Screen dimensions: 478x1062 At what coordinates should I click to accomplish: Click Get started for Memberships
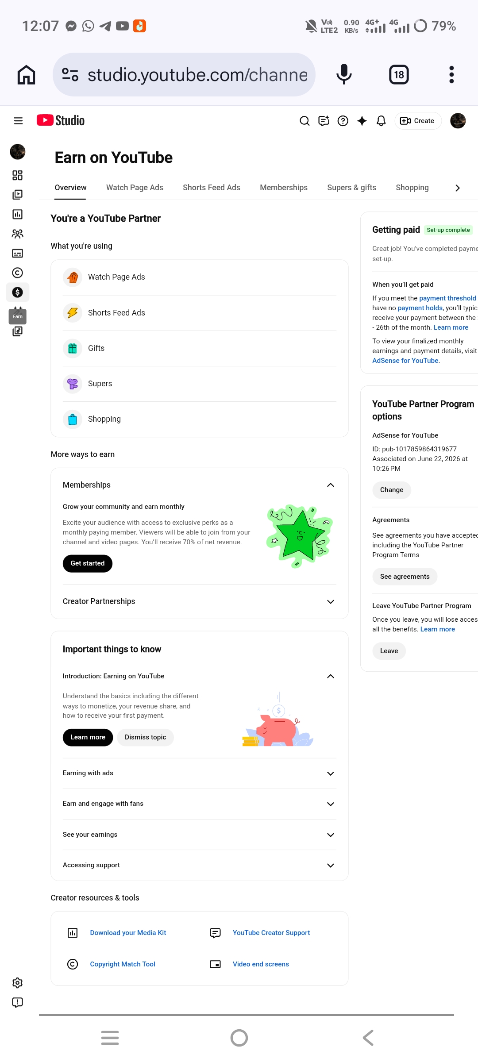tap(88, 563)
